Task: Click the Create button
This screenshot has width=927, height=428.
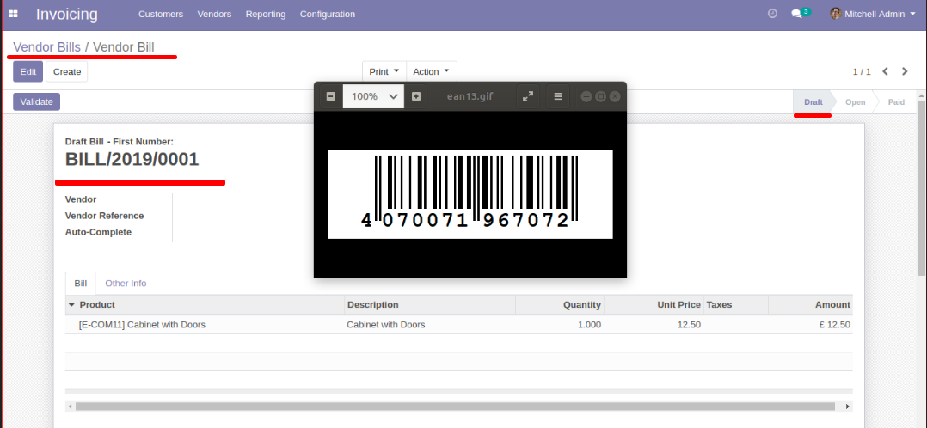Action: click(x=67, y=71)
